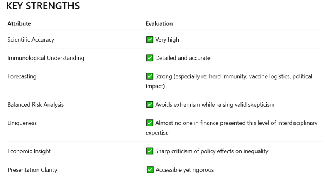Click checkmark beside Accessible yet rigorous
Viewport: 330px width, 180px height.
[149, 170]
